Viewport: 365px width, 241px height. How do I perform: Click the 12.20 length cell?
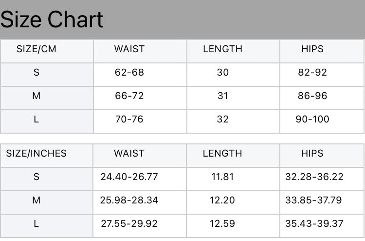[x=222, y=201]
